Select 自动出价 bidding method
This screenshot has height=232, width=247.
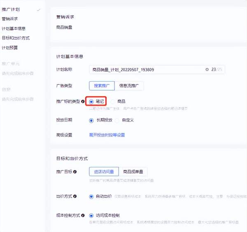(91, 197)
